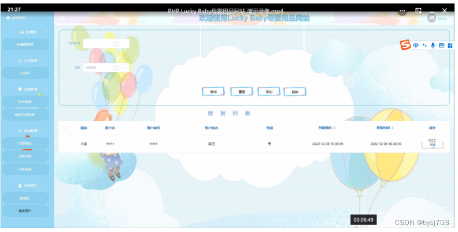
Task: Click the 系统用户 person icon in sidebar
Action: click(20, 185)
